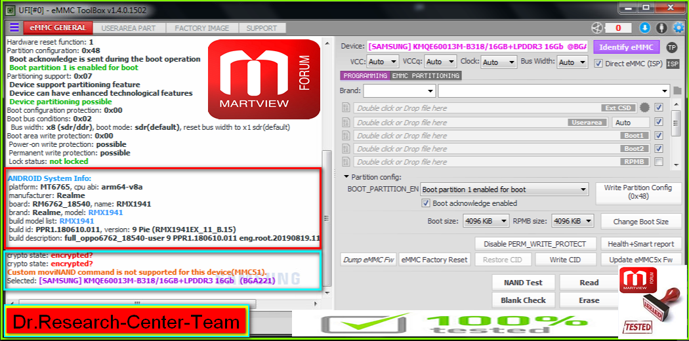Click 'Lock status: not locked' log line
The image size is (689, 341).
[x=49, y=161]
